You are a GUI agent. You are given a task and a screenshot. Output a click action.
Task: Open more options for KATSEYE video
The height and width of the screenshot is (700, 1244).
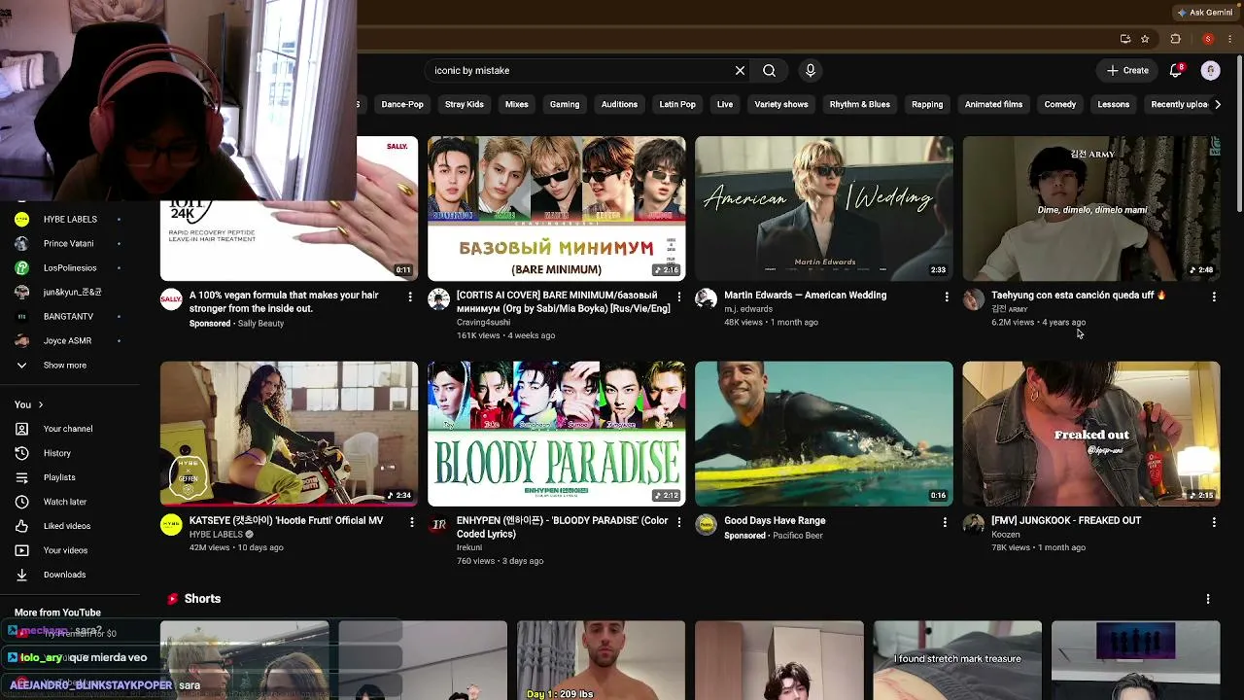point(412,522)
